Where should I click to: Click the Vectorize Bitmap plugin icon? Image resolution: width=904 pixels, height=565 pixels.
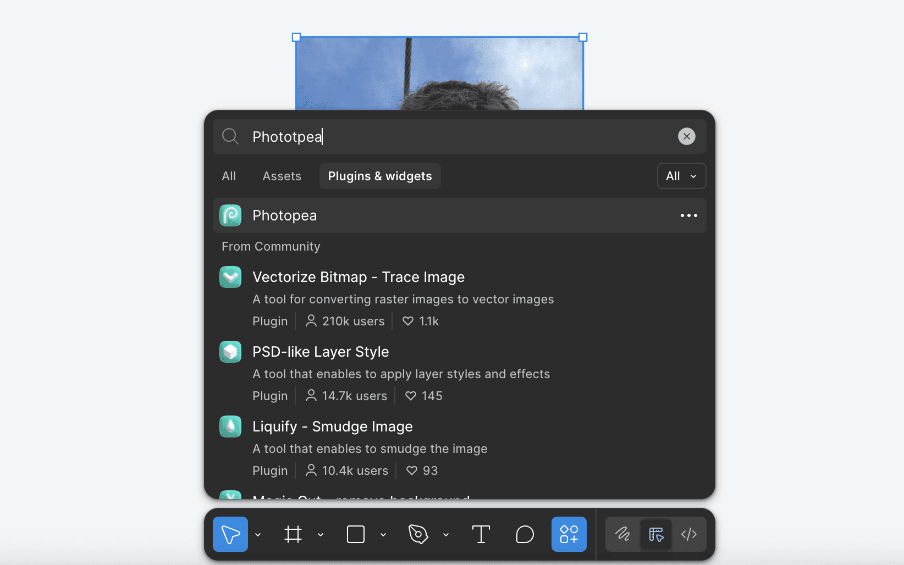tap(230, 277)
